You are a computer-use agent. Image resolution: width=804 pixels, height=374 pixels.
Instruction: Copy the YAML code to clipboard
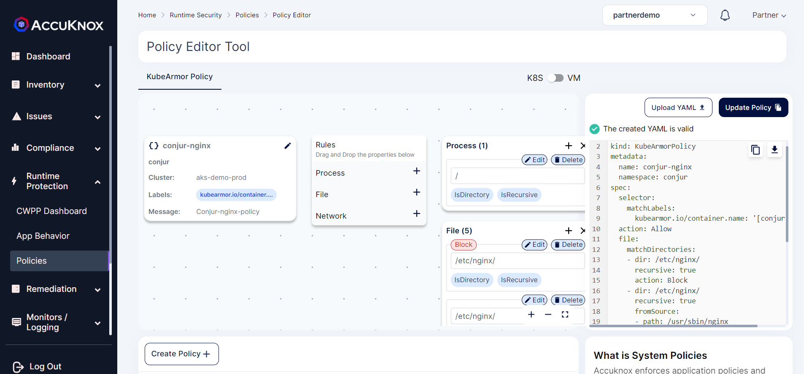[x=755, y=150]
